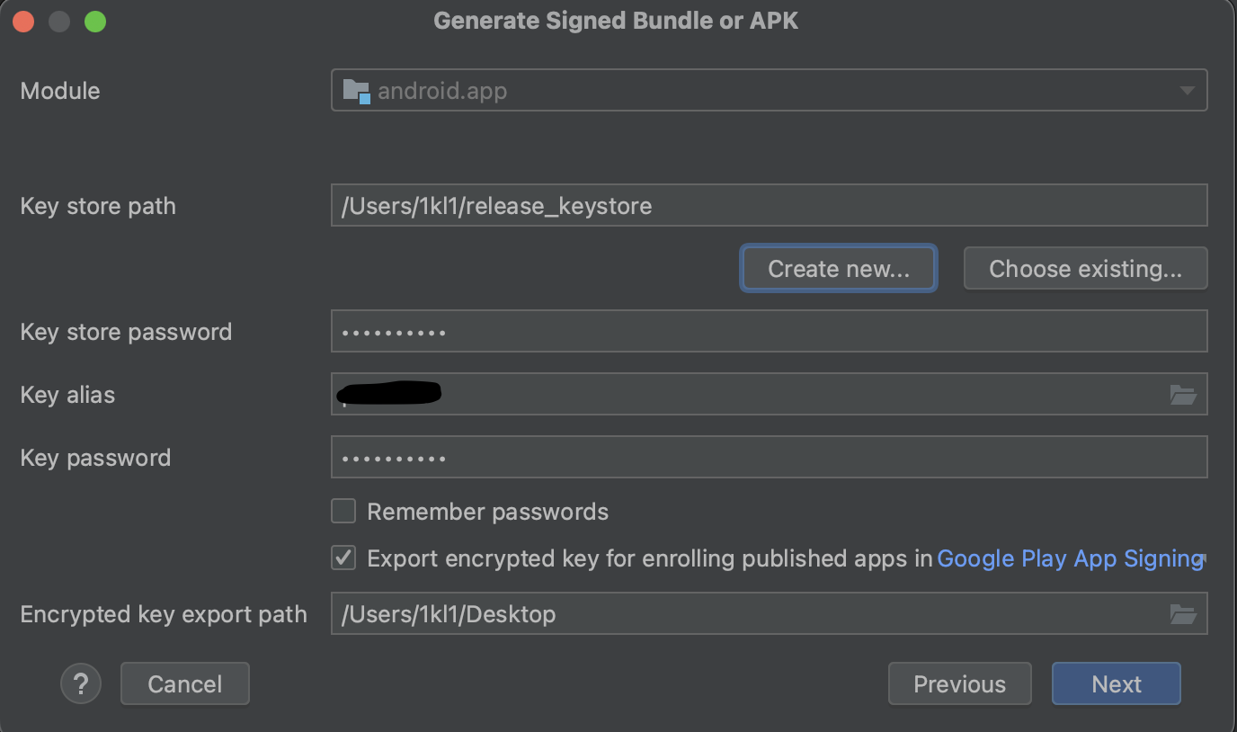Image resolution: width=1237 pixels, height=732 pixels.
Task: Close the dialog with the red button
Action: pos(23,22)
